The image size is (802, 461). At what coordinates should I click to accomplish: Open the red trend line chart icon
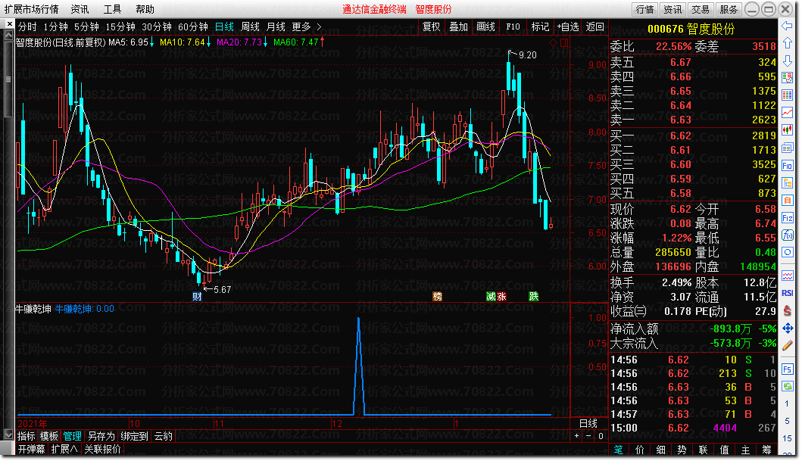click(787, 113)
